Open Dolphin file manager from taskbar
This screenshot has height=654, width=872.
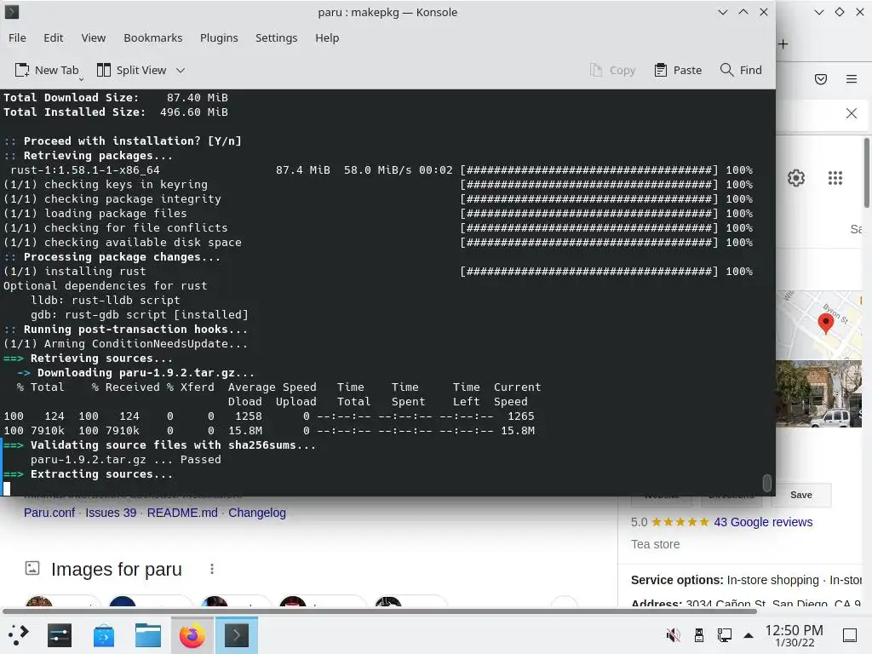pos(148,635)
